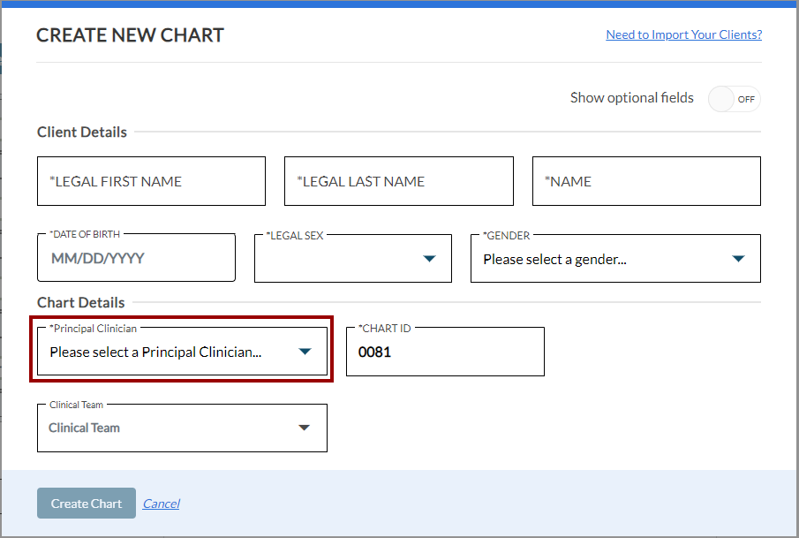Click the Chart Details section header
This screenshot has height=538, width=799.
tap(81, 302)
